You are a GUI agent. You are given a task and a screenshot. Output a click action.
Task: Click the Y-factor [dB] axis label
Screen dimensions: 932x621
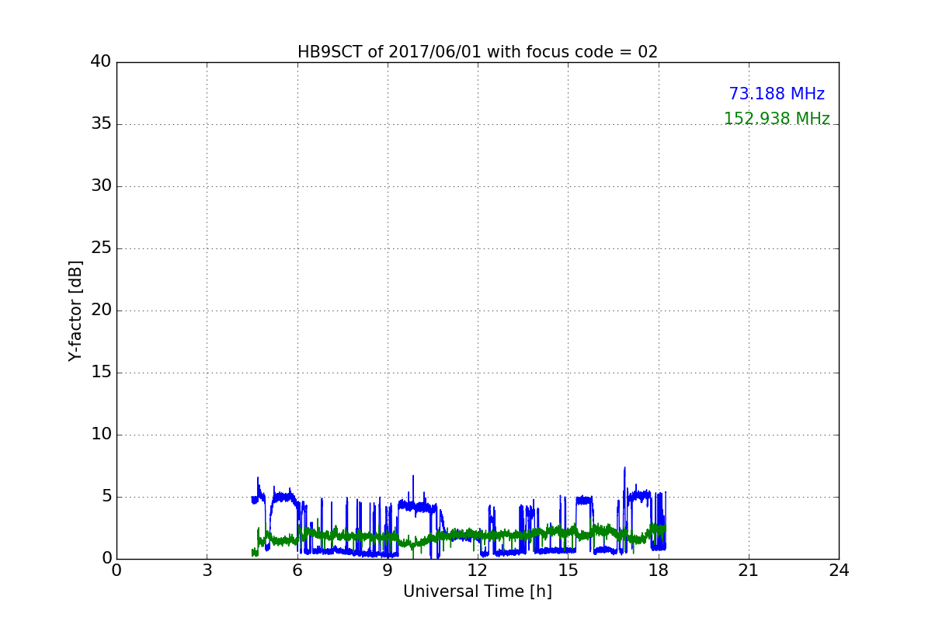(x=75, y=310)
